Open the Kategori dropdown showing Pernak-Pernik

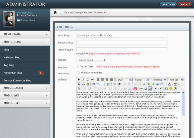91,60
